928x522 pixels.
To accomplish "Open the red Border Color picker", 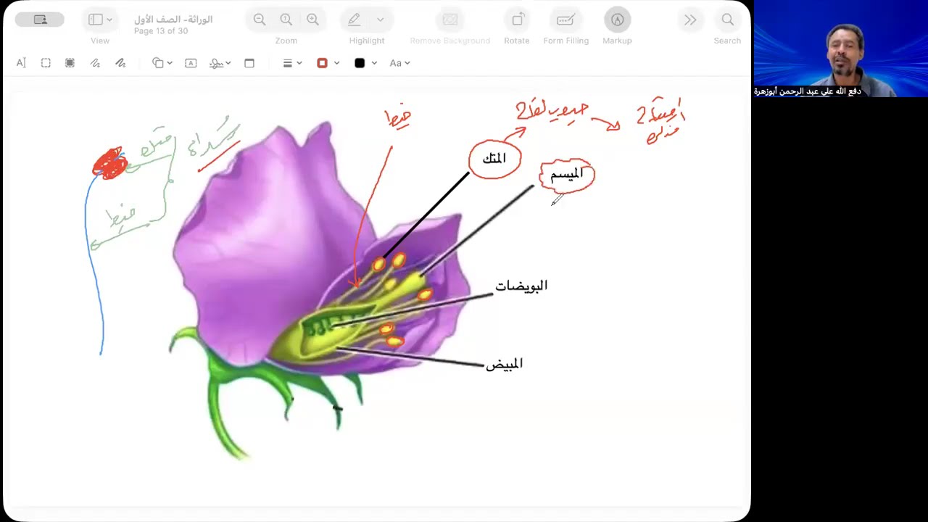I will pyautogui.click(x=328, y=63).
